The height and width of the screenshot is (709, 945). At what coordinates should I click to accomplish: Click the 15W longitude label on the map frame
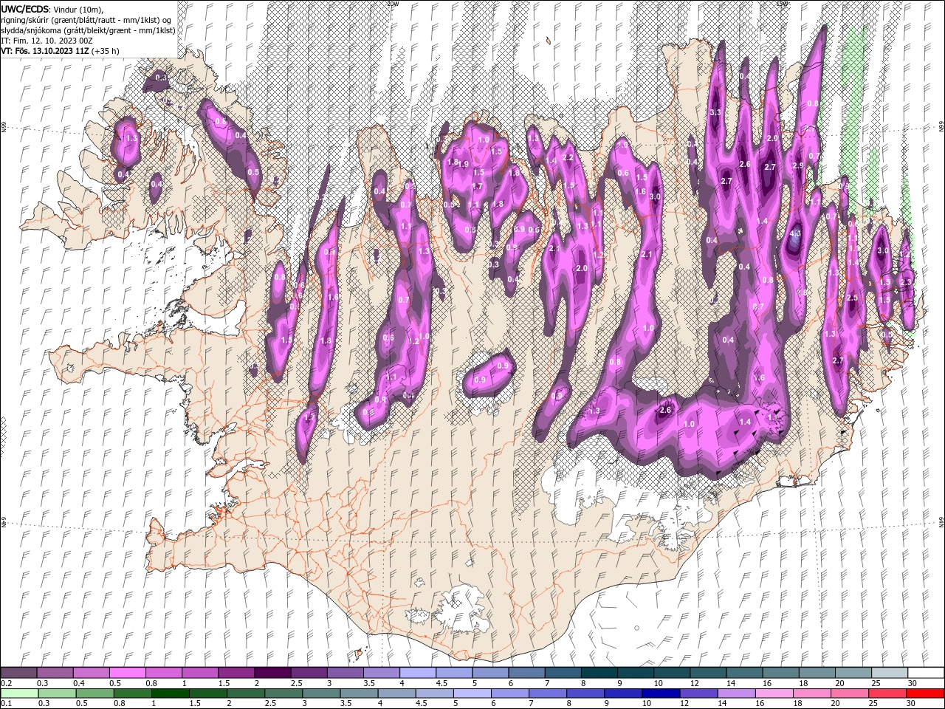click(783, 4)
